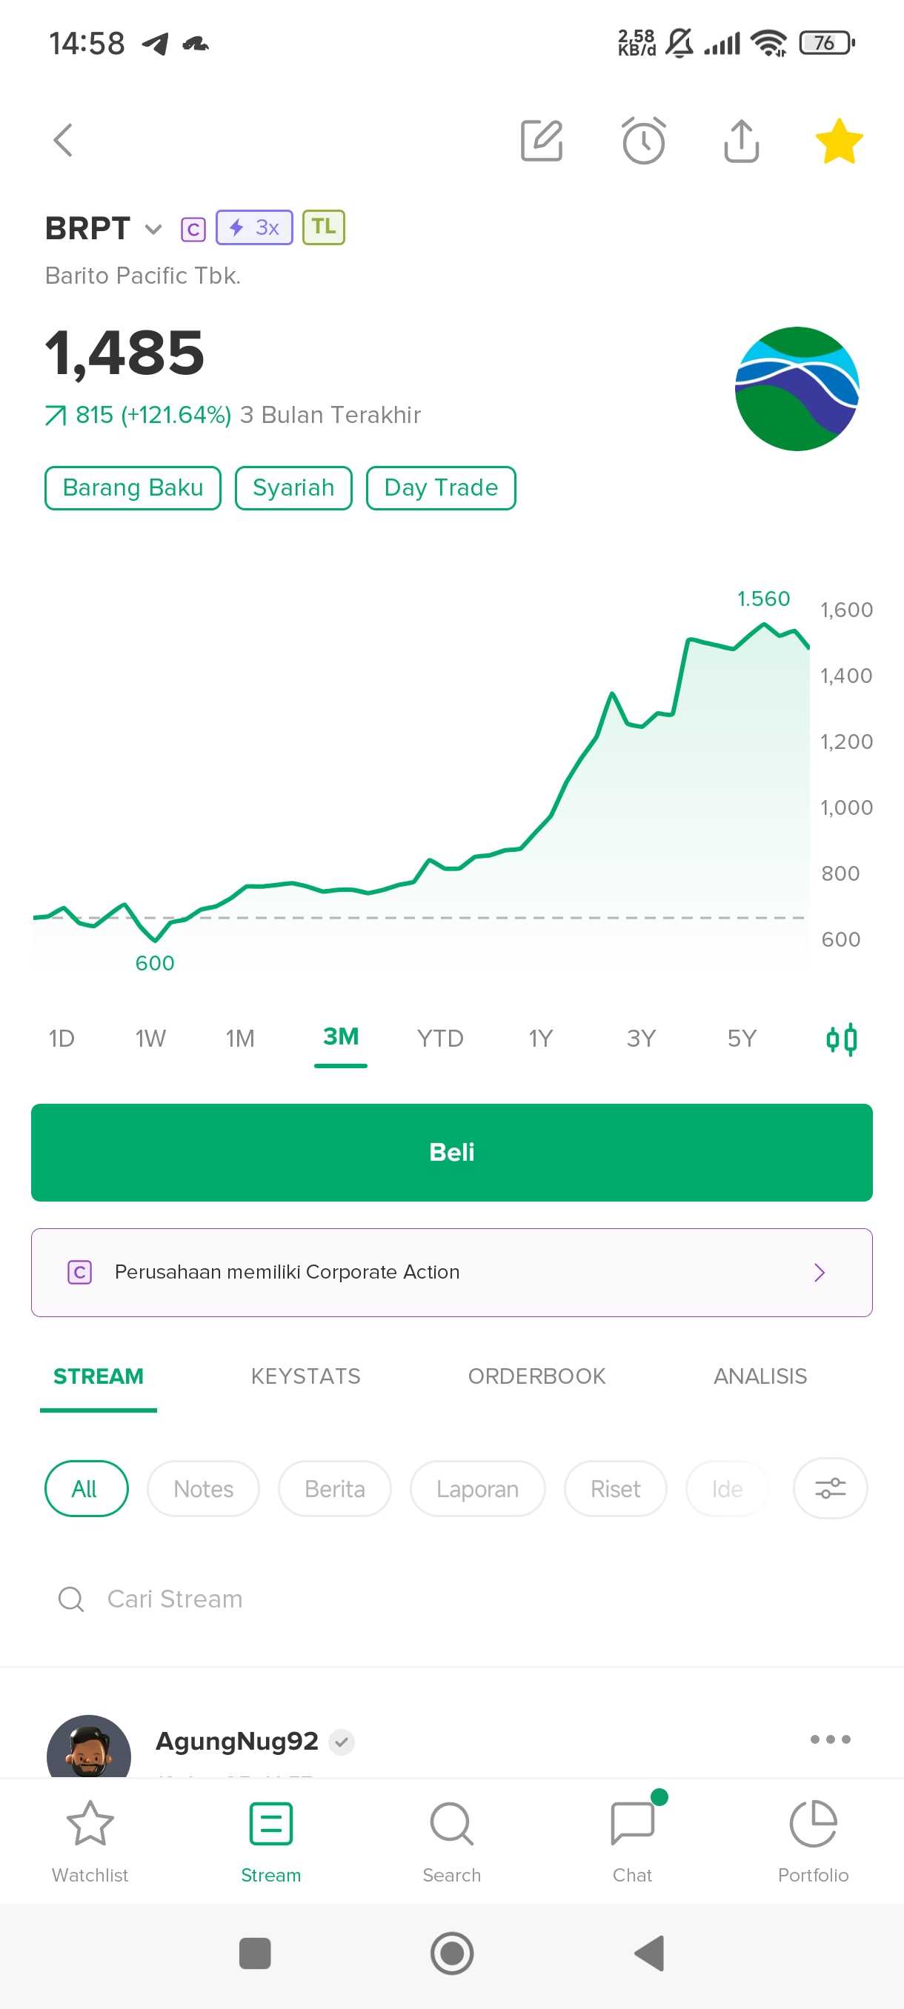Viewport: 904px width, 2009px height.
Task: Expand the BRPT ticker dropdown
Action: pos(153,230)
